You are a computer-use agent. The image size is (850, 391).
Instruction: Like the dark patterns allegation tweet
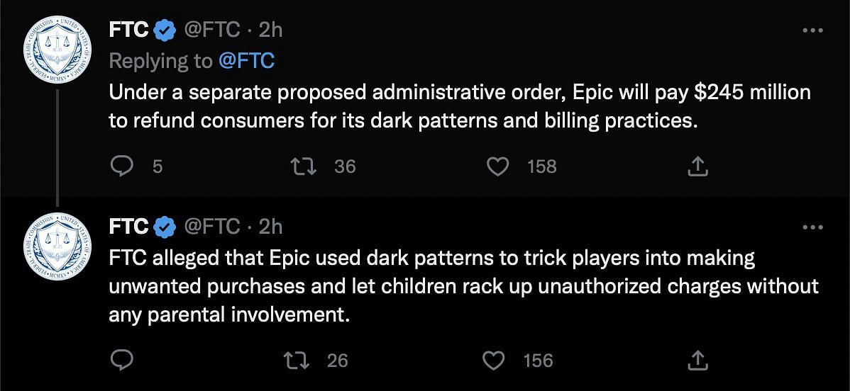[493, 361]
